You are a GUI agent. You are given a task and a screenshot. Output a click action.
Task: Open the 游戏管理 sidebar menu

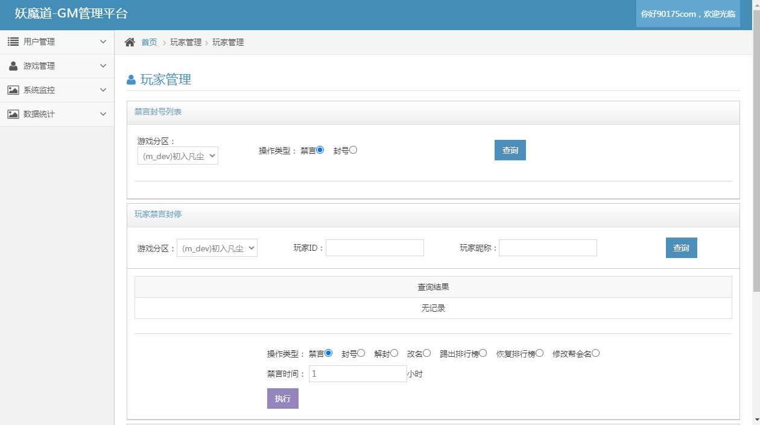[x=57, y=66]
